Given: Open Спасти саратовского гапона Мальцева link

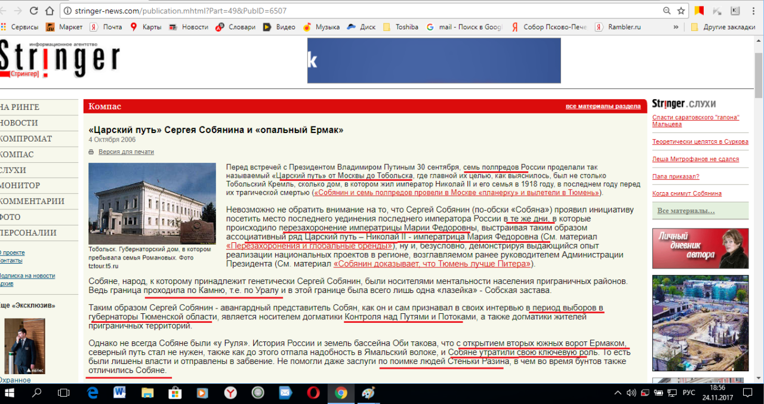Looking at the screenshot, I should click(696, 121).
